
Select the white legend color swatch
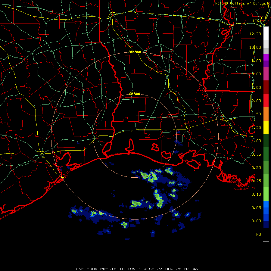(x=266, y=33)
